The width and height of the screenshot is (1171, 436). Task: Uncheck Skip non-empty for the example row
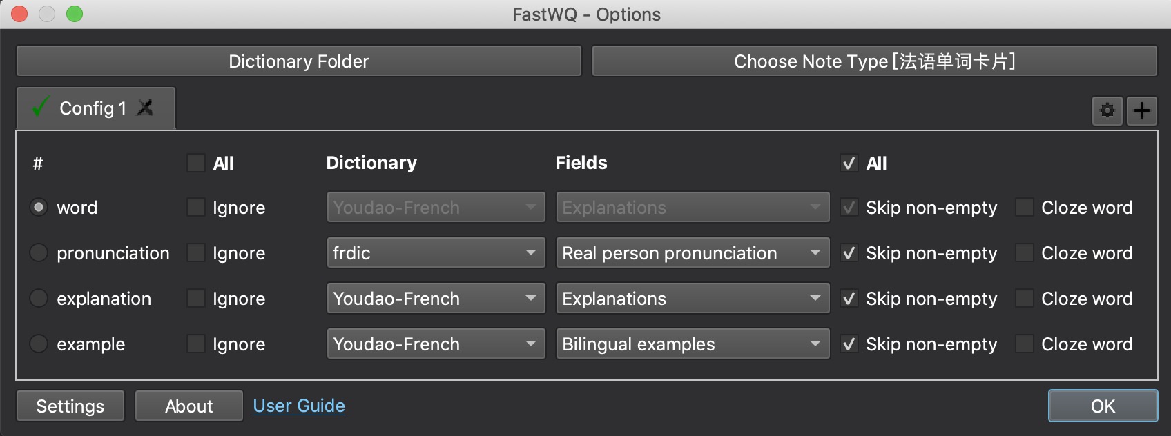pyautogui.click(x=849, y=344)
